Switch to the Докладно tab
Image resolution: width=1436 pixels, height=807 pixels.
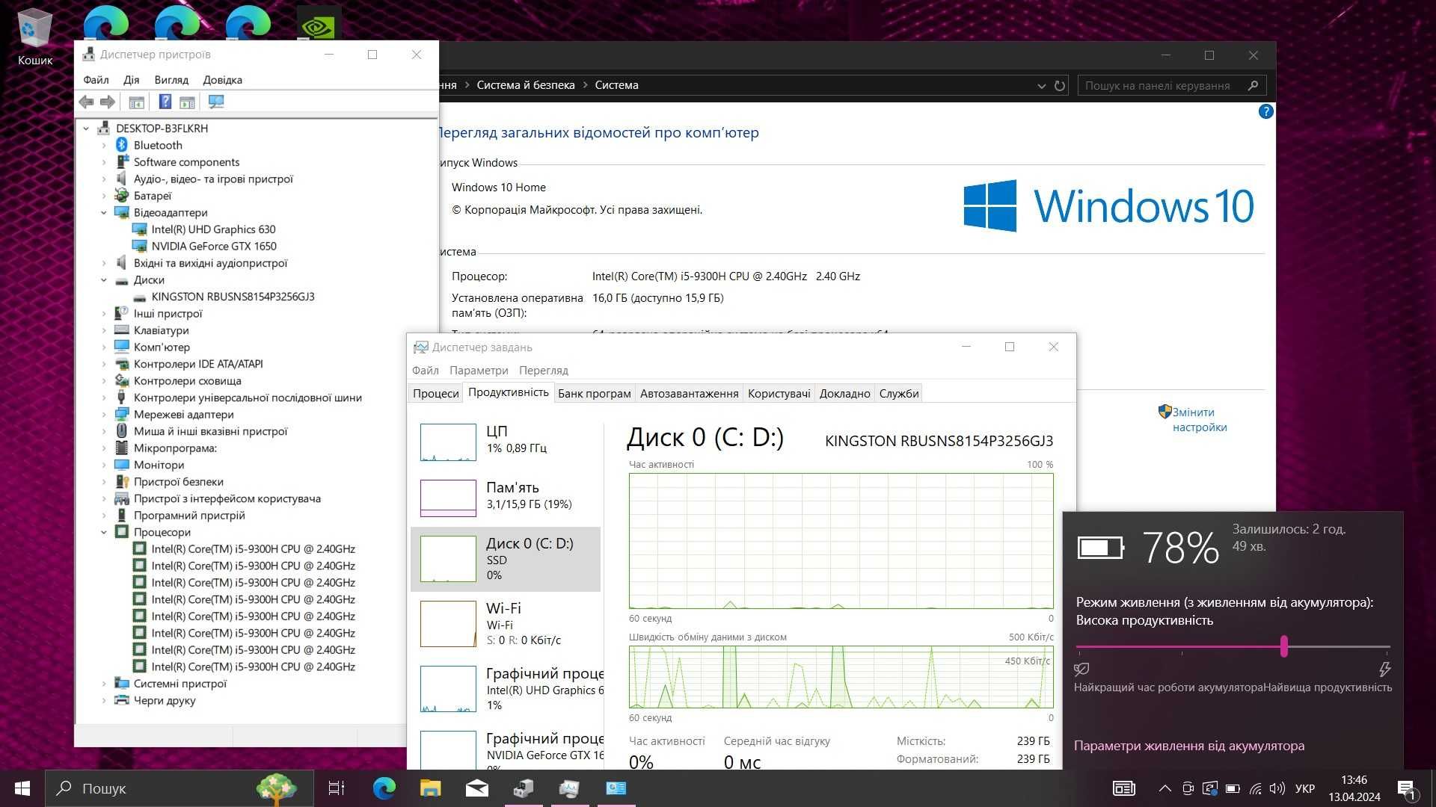tap(844, 394)
